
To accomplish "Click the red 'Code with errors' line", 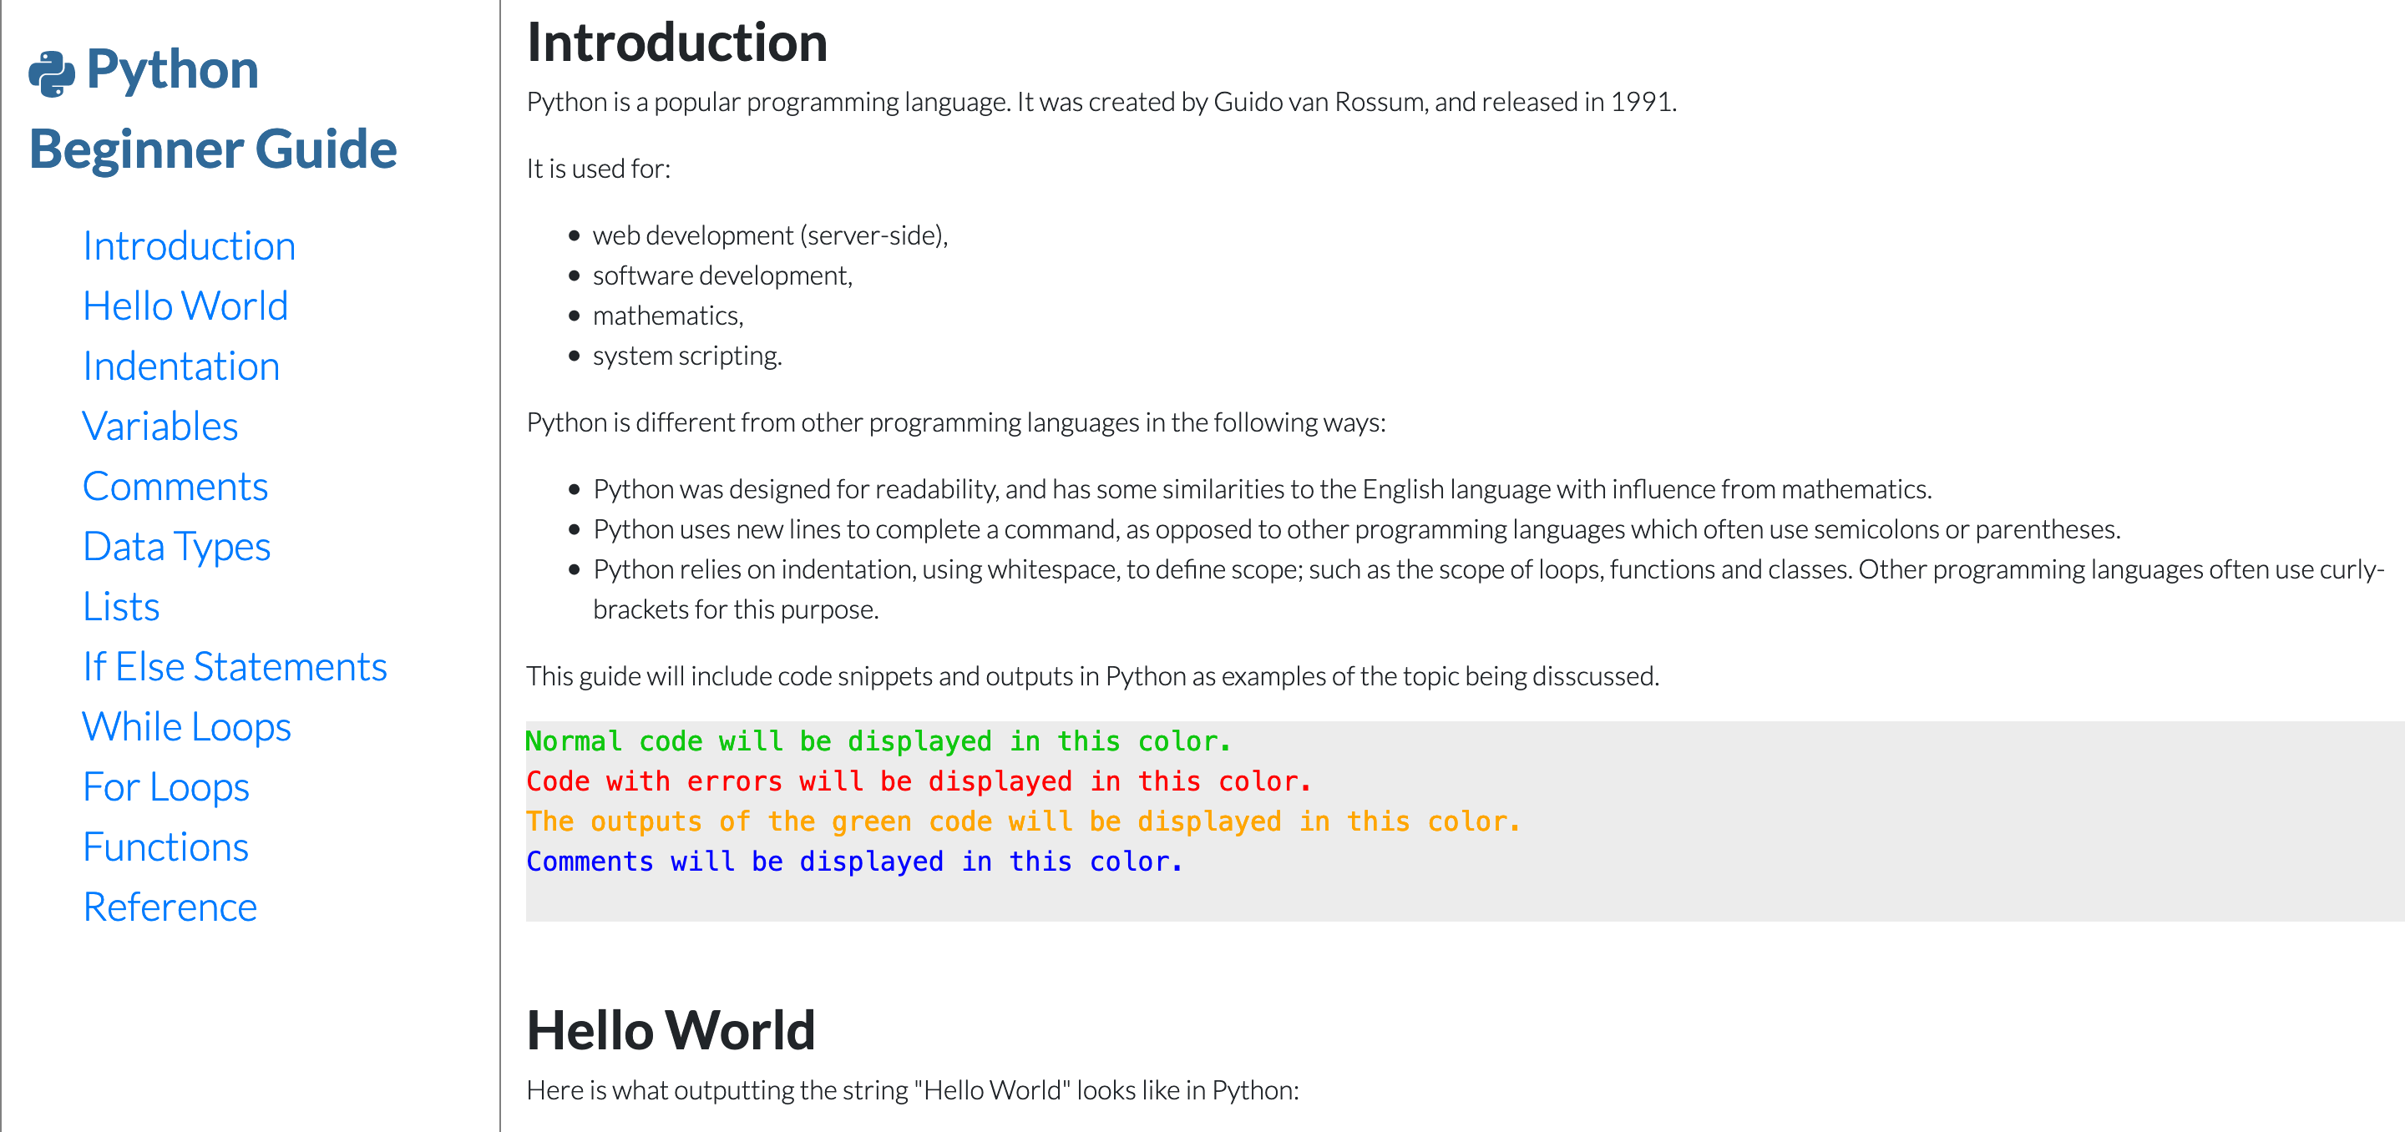I will [919, 782].
